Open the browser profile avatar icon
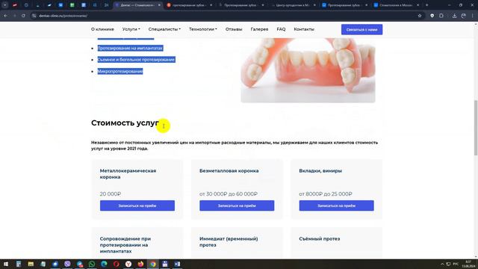 point(463,16)
